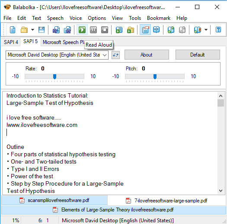227x224 pixels.
Task: Click the "Outline" heading text
Action: coord(15,147)
